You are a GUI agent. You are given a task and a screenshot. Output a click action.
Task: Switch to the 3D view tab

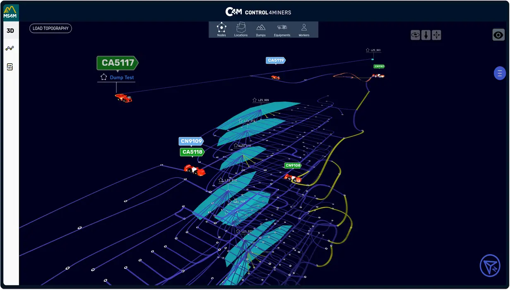pos(10,31)
